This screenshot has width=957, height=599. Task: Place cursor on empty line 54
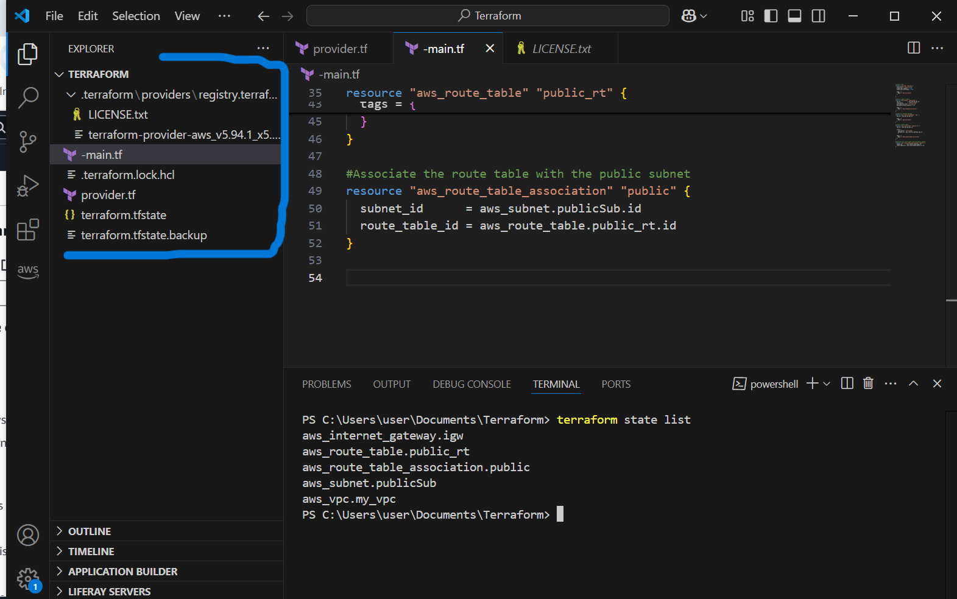(x=618, y=278)
